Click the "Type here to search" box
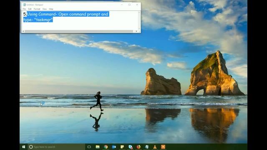Viewport: 267px width, 150px height. [56, 147]
